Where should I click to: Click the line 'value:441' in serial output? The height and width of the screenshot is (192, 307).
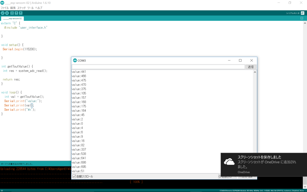pos(79,72)
